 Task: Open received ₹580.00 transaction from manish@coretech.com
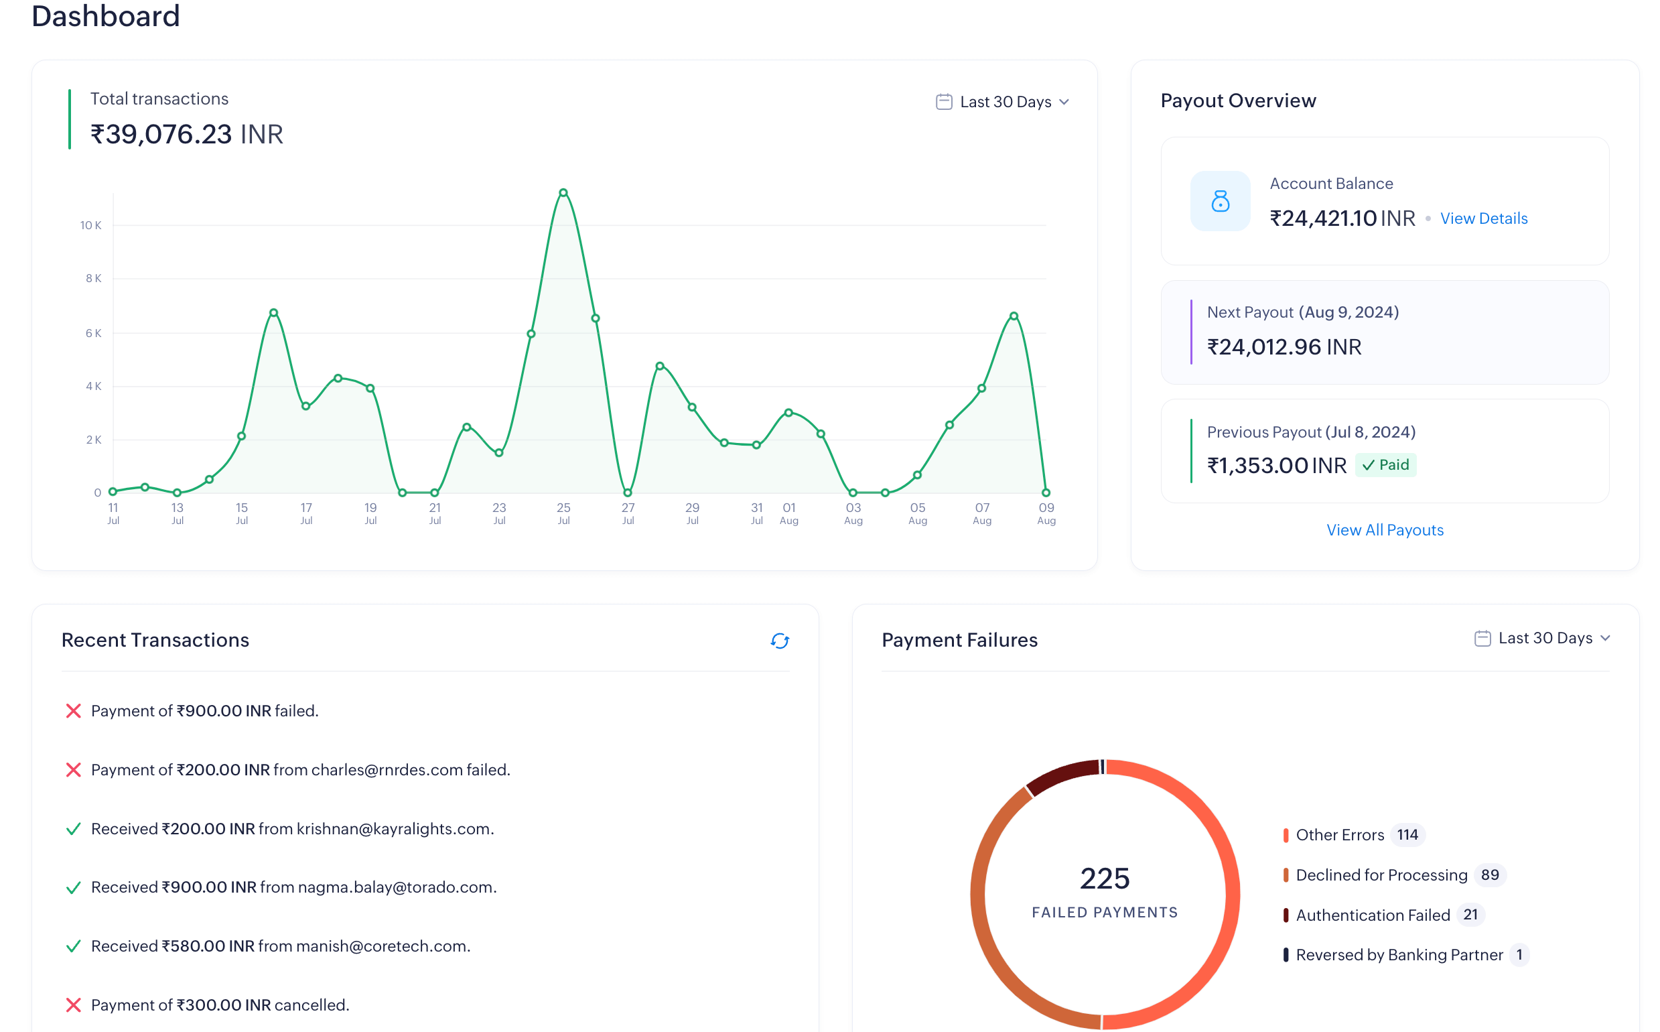281,947
